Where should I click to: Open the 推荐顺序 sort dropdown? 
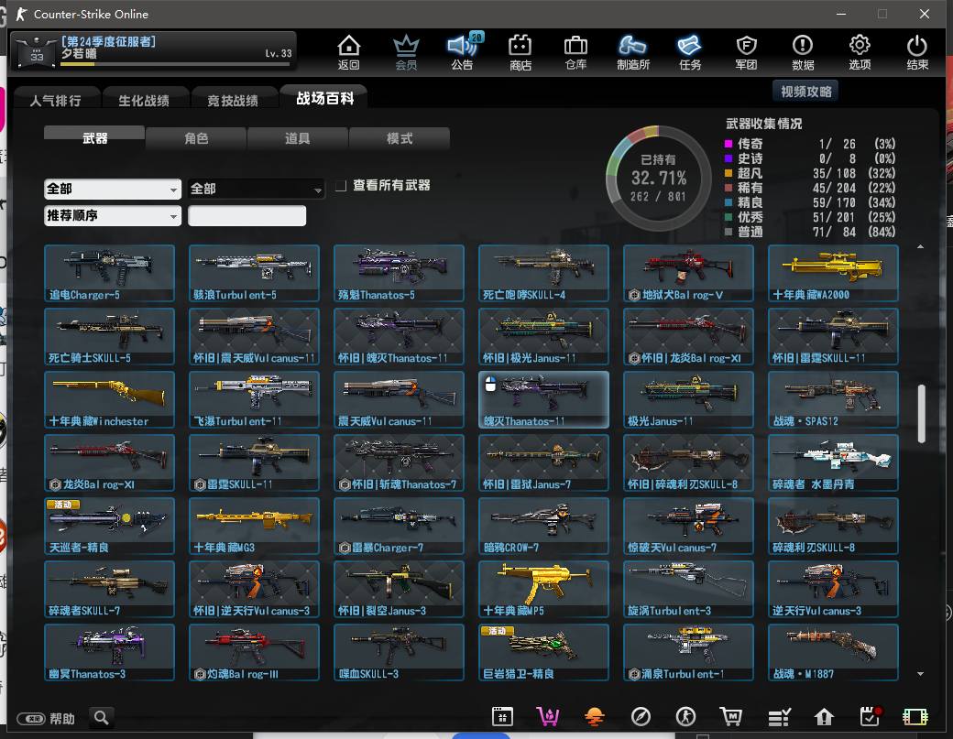click(x=112, y=216)
